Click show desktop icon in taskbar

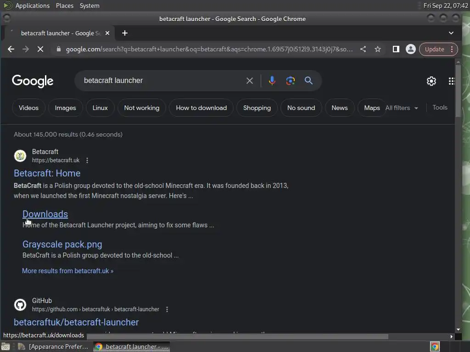coord(6,346)
